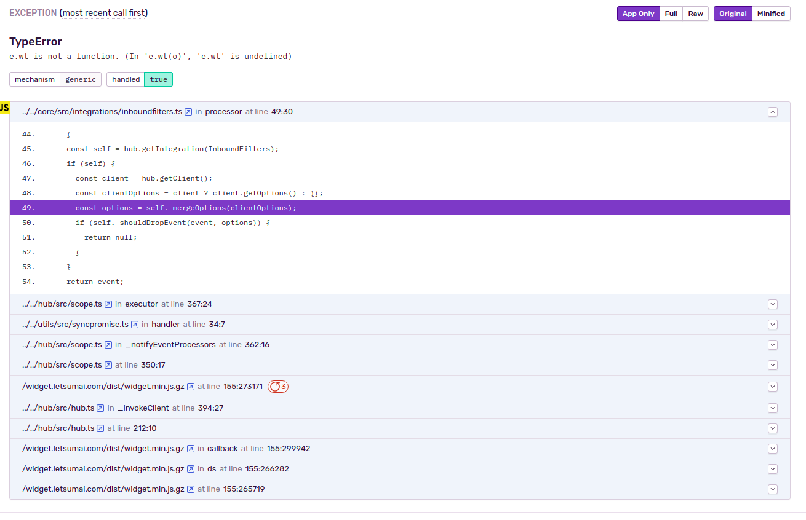The width and height of the screenshot is (806, 520).
Task: Click the e.wt is not a function message
Action: [x=151, y=57]
